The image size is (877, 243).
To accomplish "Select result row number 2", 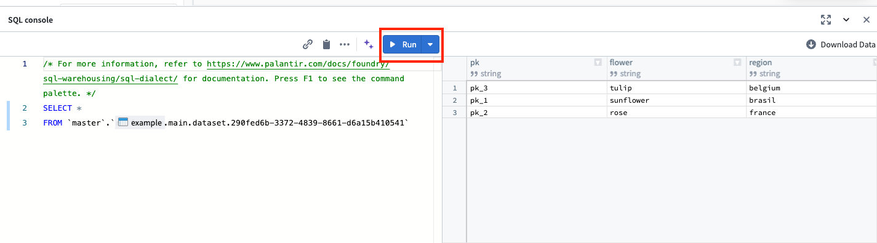I will (x=454, y=100).
